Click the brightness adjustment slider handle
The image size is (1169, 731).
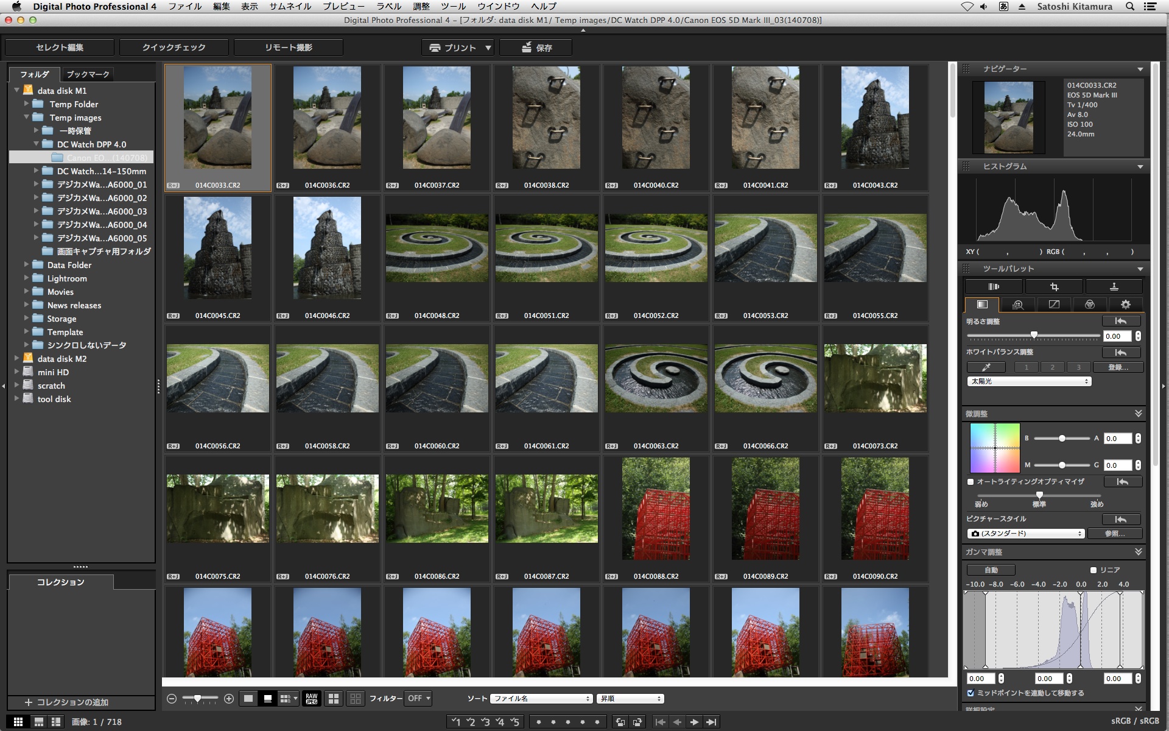pos(1034,335)
